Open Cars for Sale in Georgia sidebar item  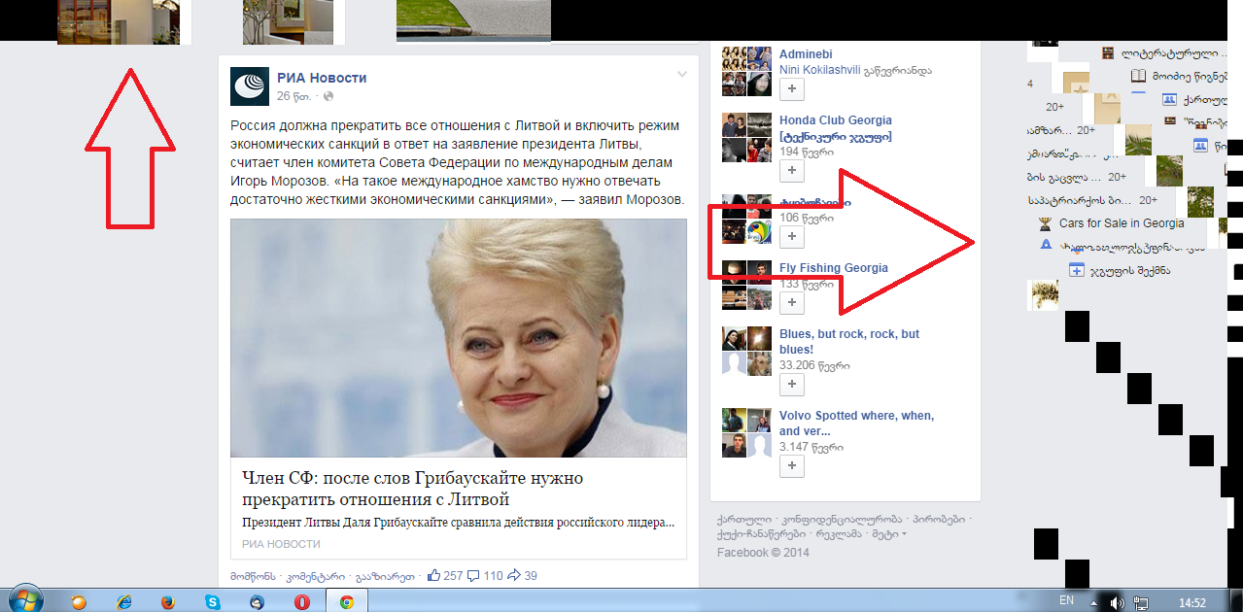[x=1122, y=223]
